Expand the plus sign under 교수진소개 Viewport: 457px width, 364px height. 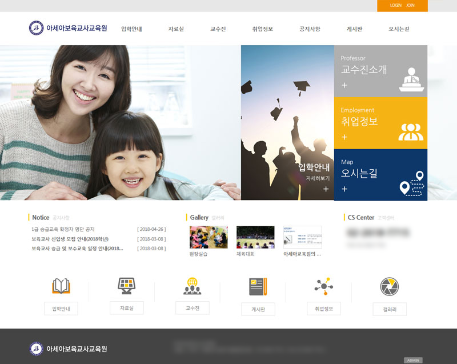click(x=344, y=85)
